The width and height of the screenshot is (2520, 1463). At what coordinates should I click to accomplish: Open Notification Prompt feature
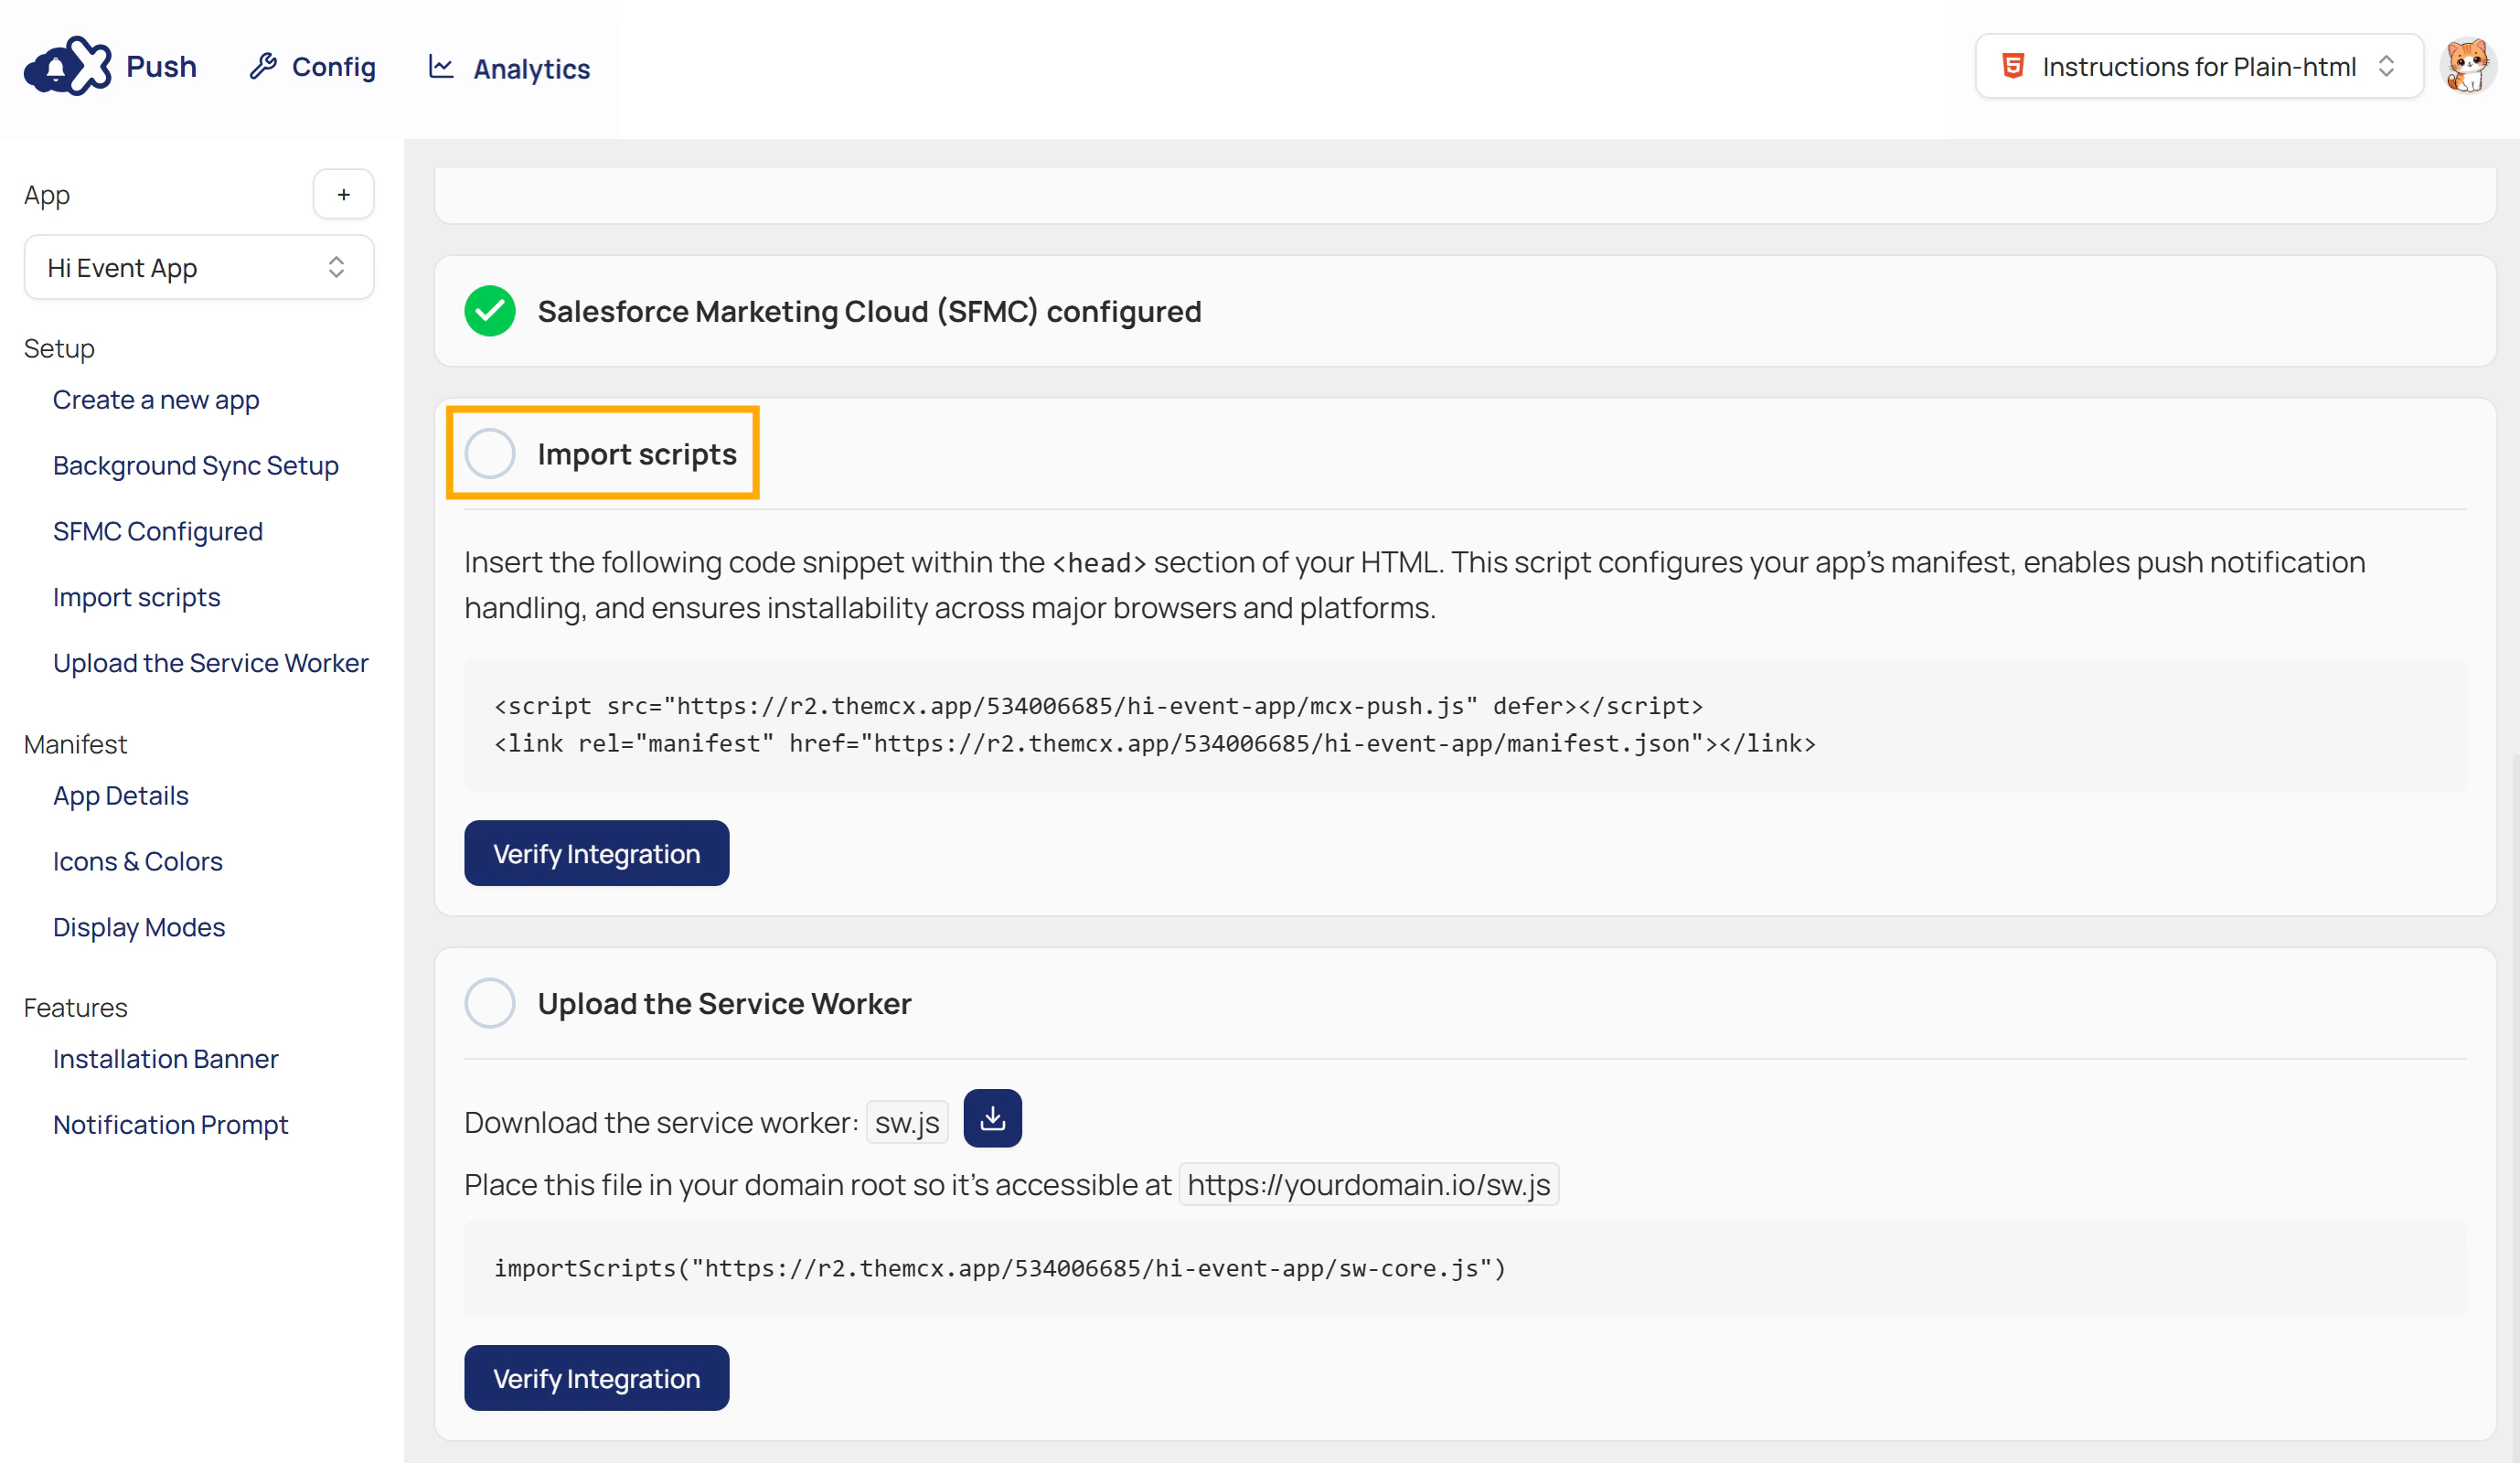pyautogui.click(x=171, y=1125)
